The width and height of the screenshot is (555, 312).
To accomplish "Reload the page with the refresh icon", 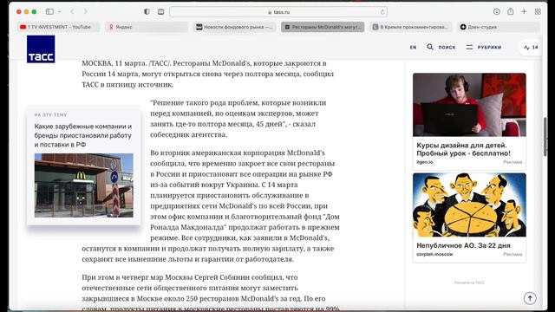I will [382, 12].
